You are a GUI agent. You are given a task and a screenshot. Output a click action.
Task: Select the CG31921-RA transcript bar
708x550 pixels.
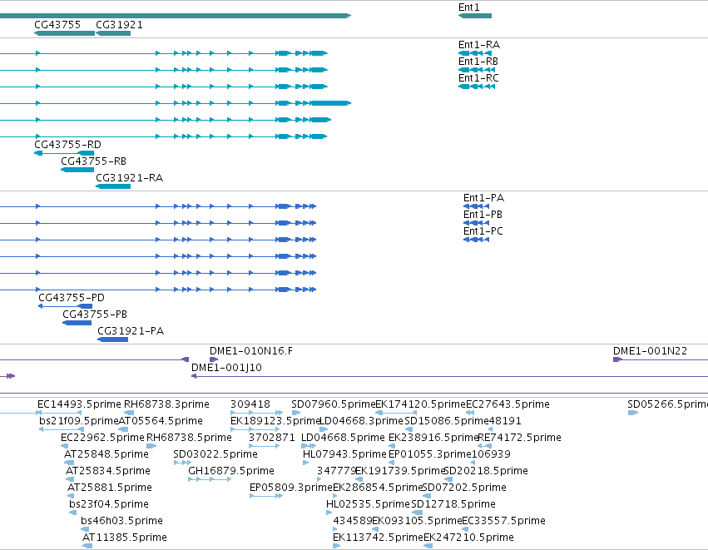click(x=113, y=186)
